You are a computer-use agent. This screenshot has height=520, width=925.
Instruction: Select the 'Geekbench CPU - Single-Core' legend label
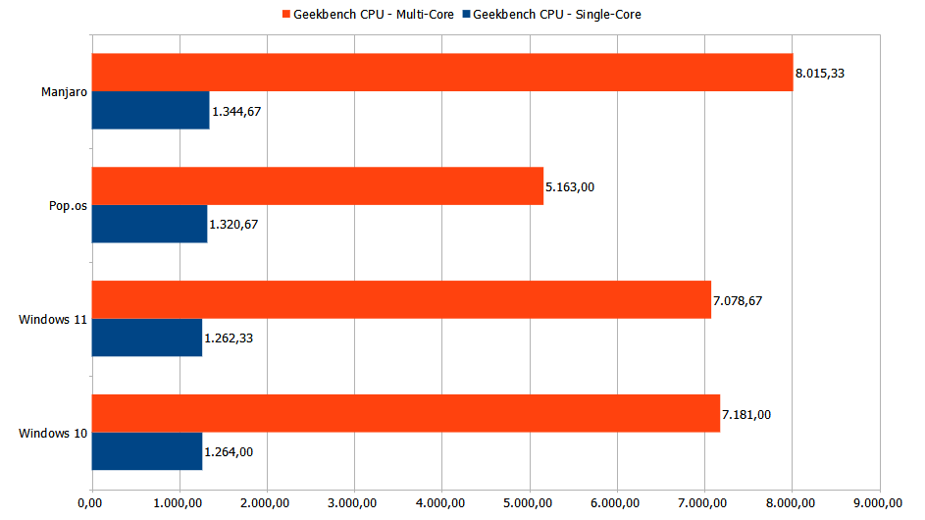(557, 15)
